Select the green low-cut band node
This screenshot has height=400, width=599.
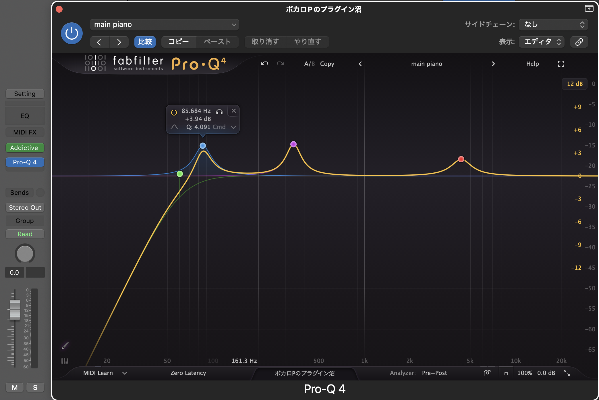pyautogui.click(x=180, y=174)
